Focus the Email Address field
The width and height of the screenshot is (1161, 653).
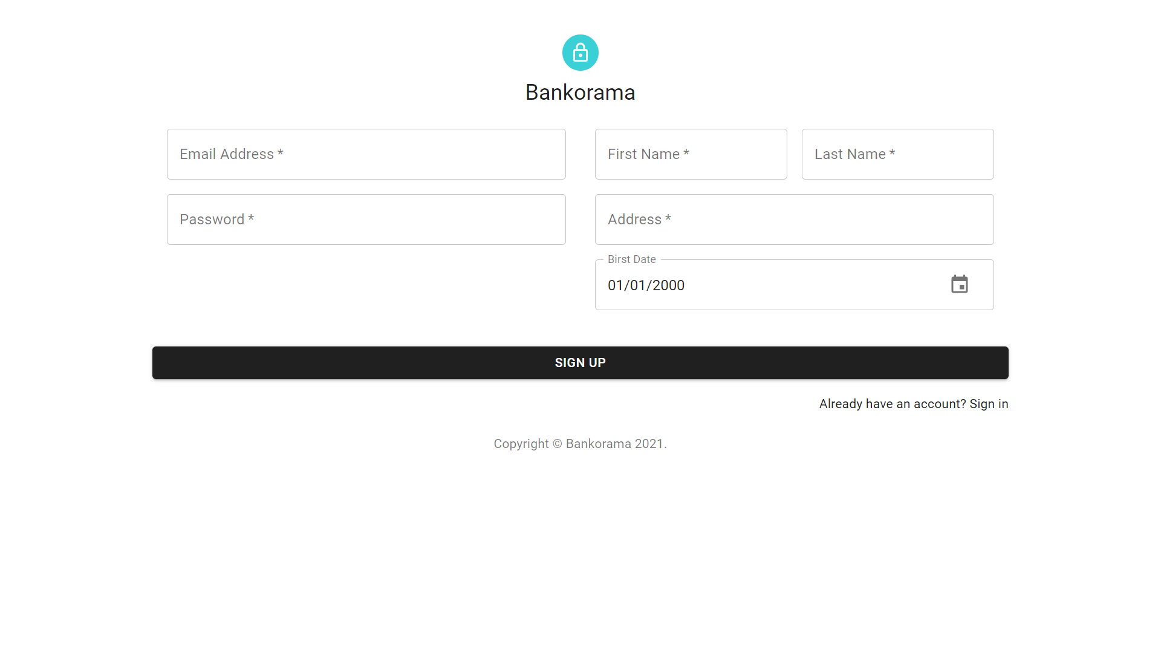pos(366,154)
